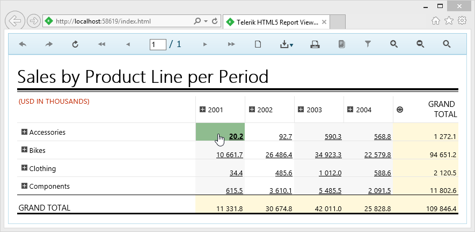
Task: Expand the Bikes row
Action: click(24, 150)
